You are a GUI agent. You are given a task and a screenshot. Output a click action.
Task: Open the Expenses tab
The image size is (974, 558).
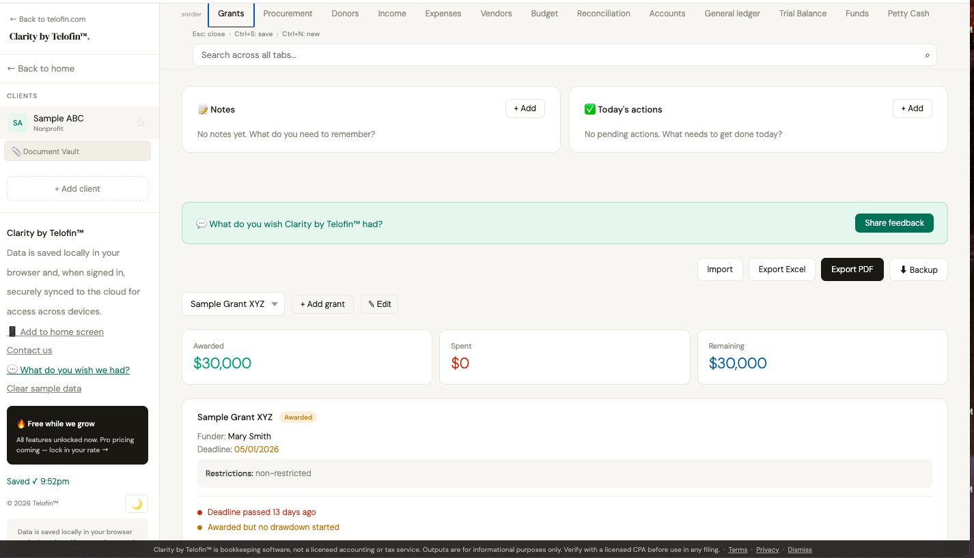[443, 14]
